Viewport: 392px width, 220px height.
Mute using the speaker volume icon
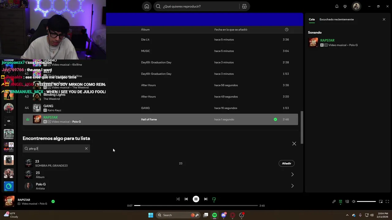click(x=353, y=202)
